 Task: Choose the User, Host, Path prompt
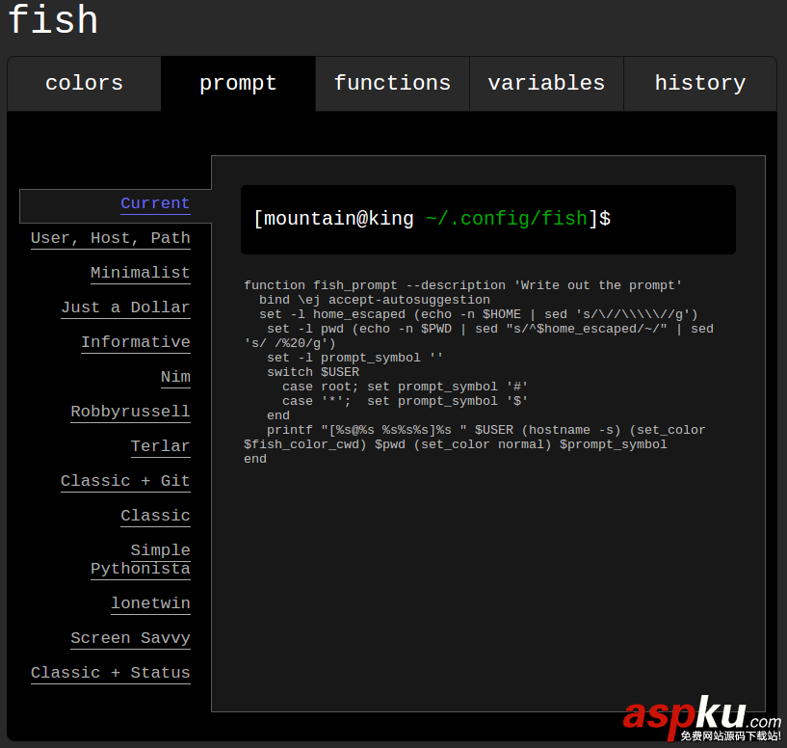[111, 239]
